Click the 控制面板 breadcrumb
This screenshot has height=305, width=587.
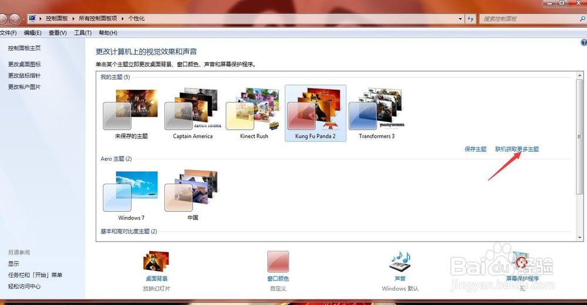click(x=57, y=18)
